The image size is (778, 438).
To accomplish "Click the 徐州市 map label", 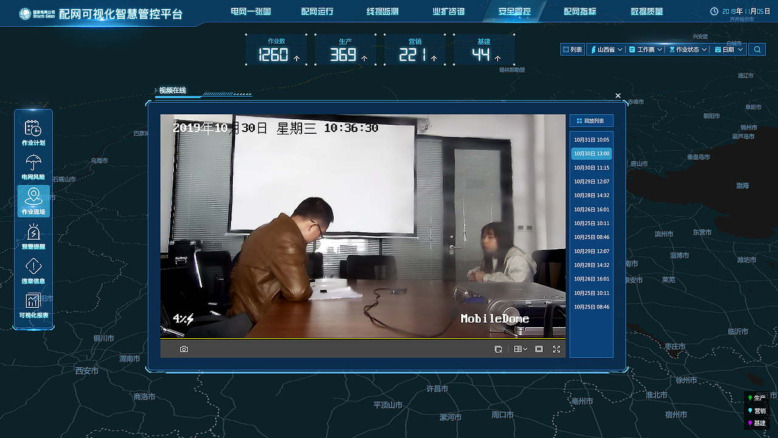I will click(x=686, y=380).
